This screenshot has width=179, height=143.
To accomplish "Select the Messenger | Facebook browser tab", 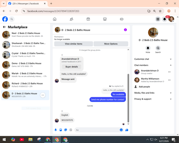I will pyautogui.click(x=27, y=4).
